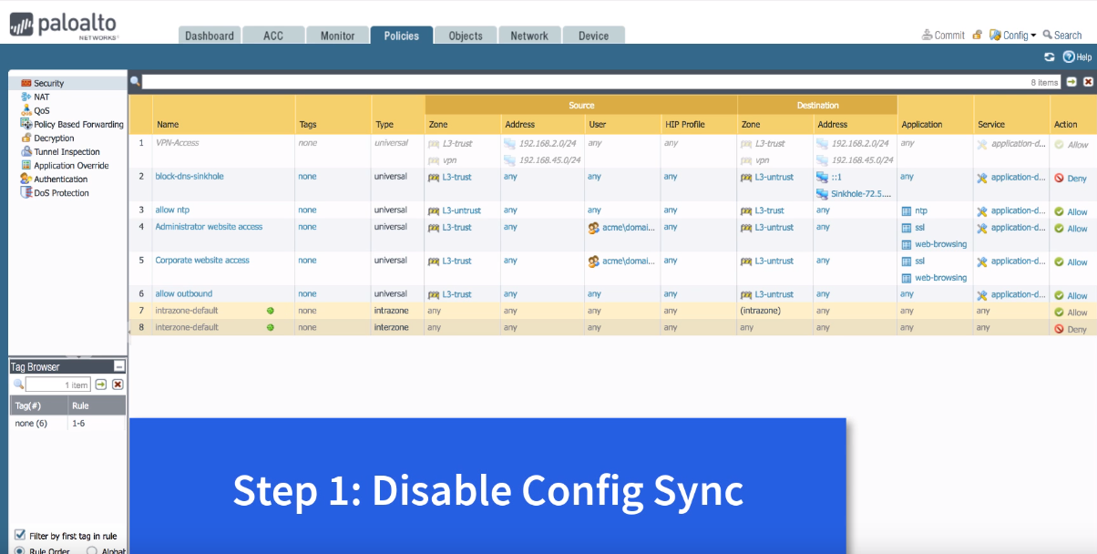
Task: Open the Network tab
Action: [528, 36]
